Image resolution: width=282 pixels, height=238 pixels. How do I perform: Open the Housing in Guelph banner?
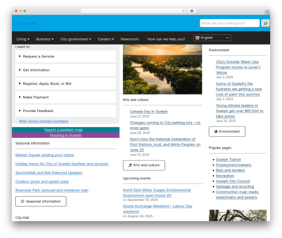65,135
